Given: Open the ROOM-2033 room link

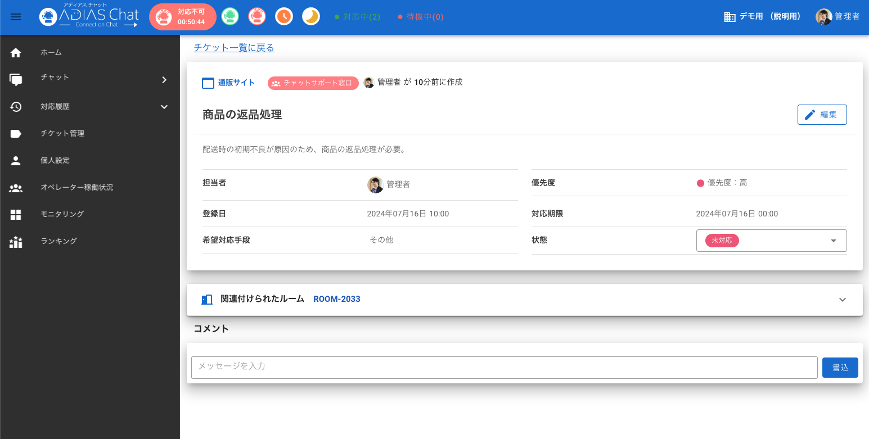Looking at the screenshot, I should 336,299.
